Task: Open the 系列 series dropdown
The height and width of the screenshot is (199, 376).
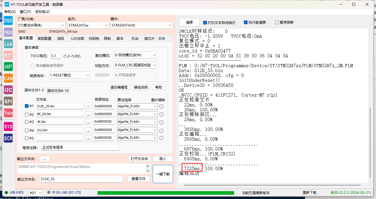Action: 88,25
